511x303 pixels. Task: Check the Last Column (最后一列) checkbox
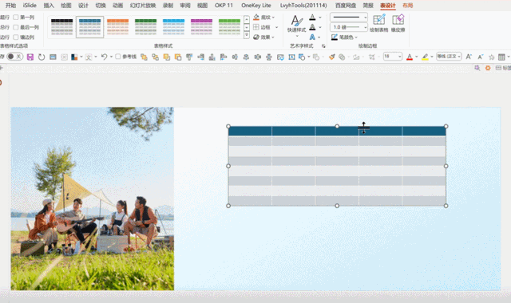pyautogui.click(x=16, y=27)
